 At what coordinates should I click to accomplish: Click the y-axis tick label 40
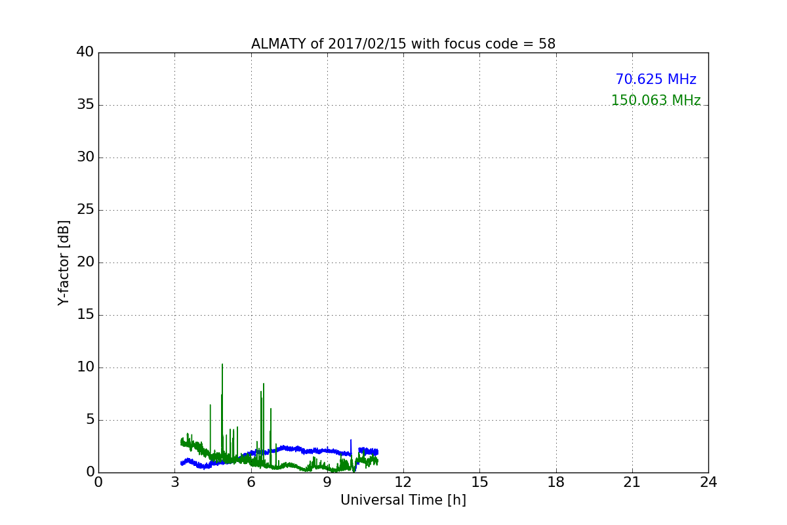85,52
